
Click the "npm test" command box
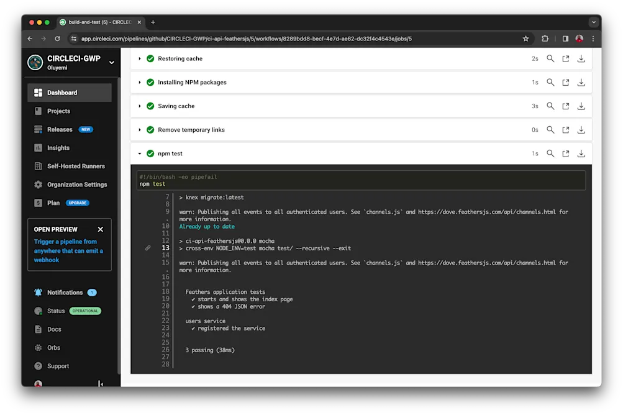pyautogui.click(x=361, y=180)
